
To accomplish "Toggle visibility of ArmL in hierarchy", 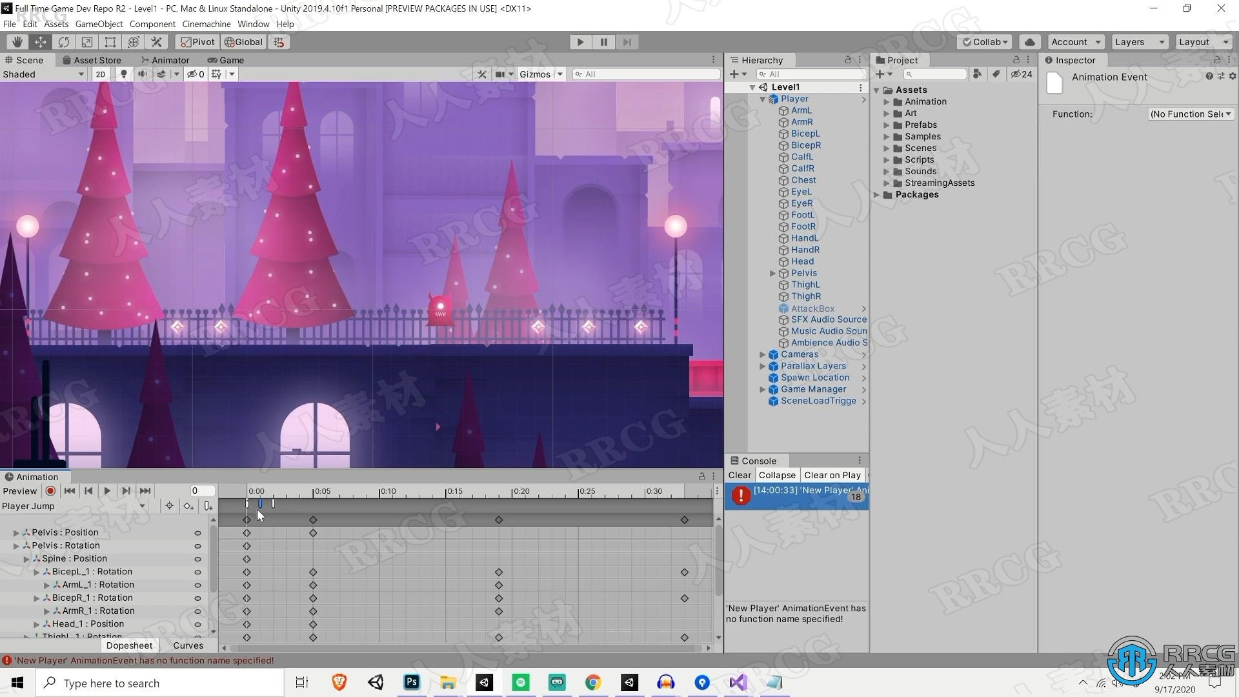I will tap(865, 110).
